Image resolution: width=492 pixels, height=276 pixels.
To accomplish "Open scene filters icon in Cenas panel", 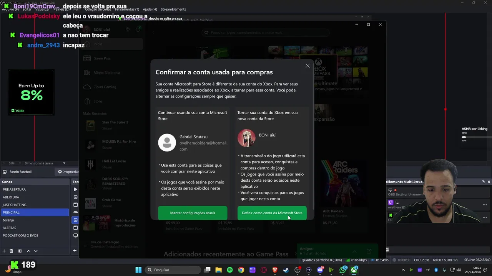I will click(x=20, y=251).
